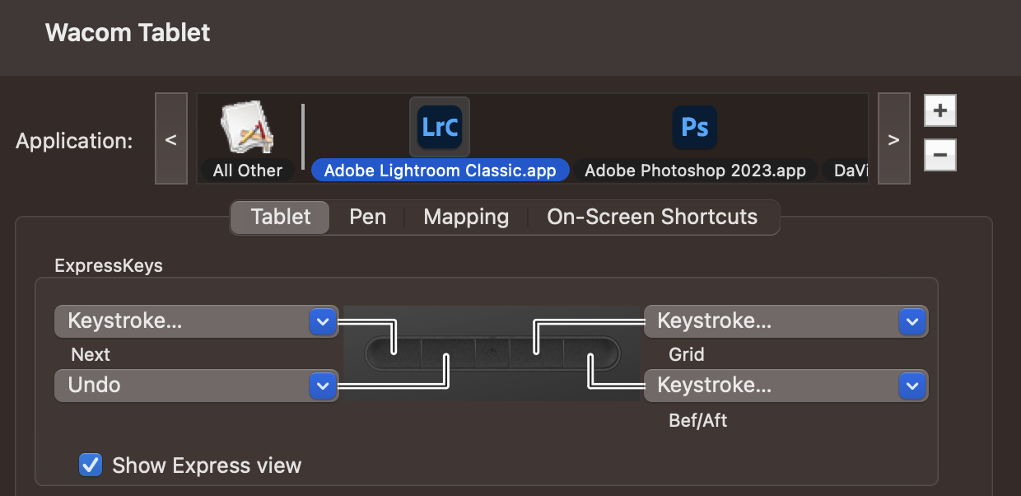Add an application with plus button

pyautogui.click(x=939, y=110)
